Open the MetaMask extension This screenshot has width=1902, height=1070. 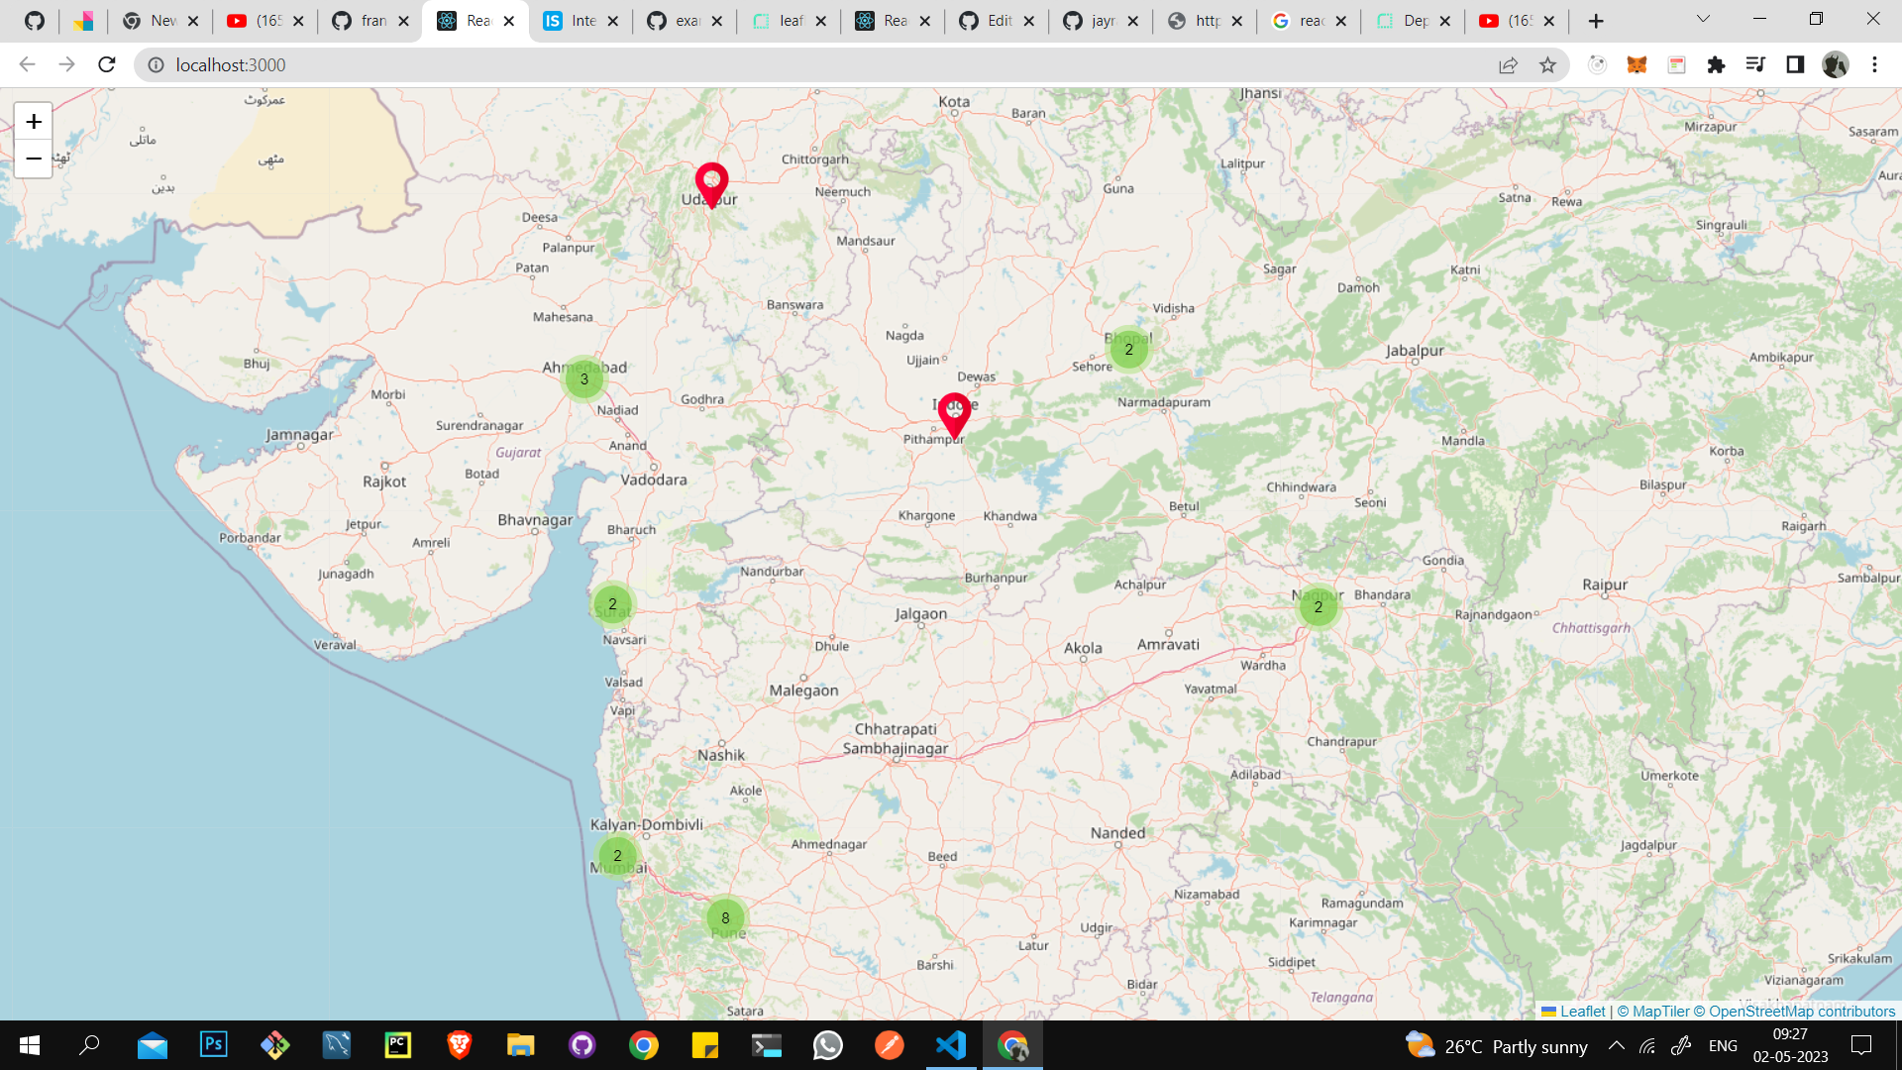[1638, 64]
